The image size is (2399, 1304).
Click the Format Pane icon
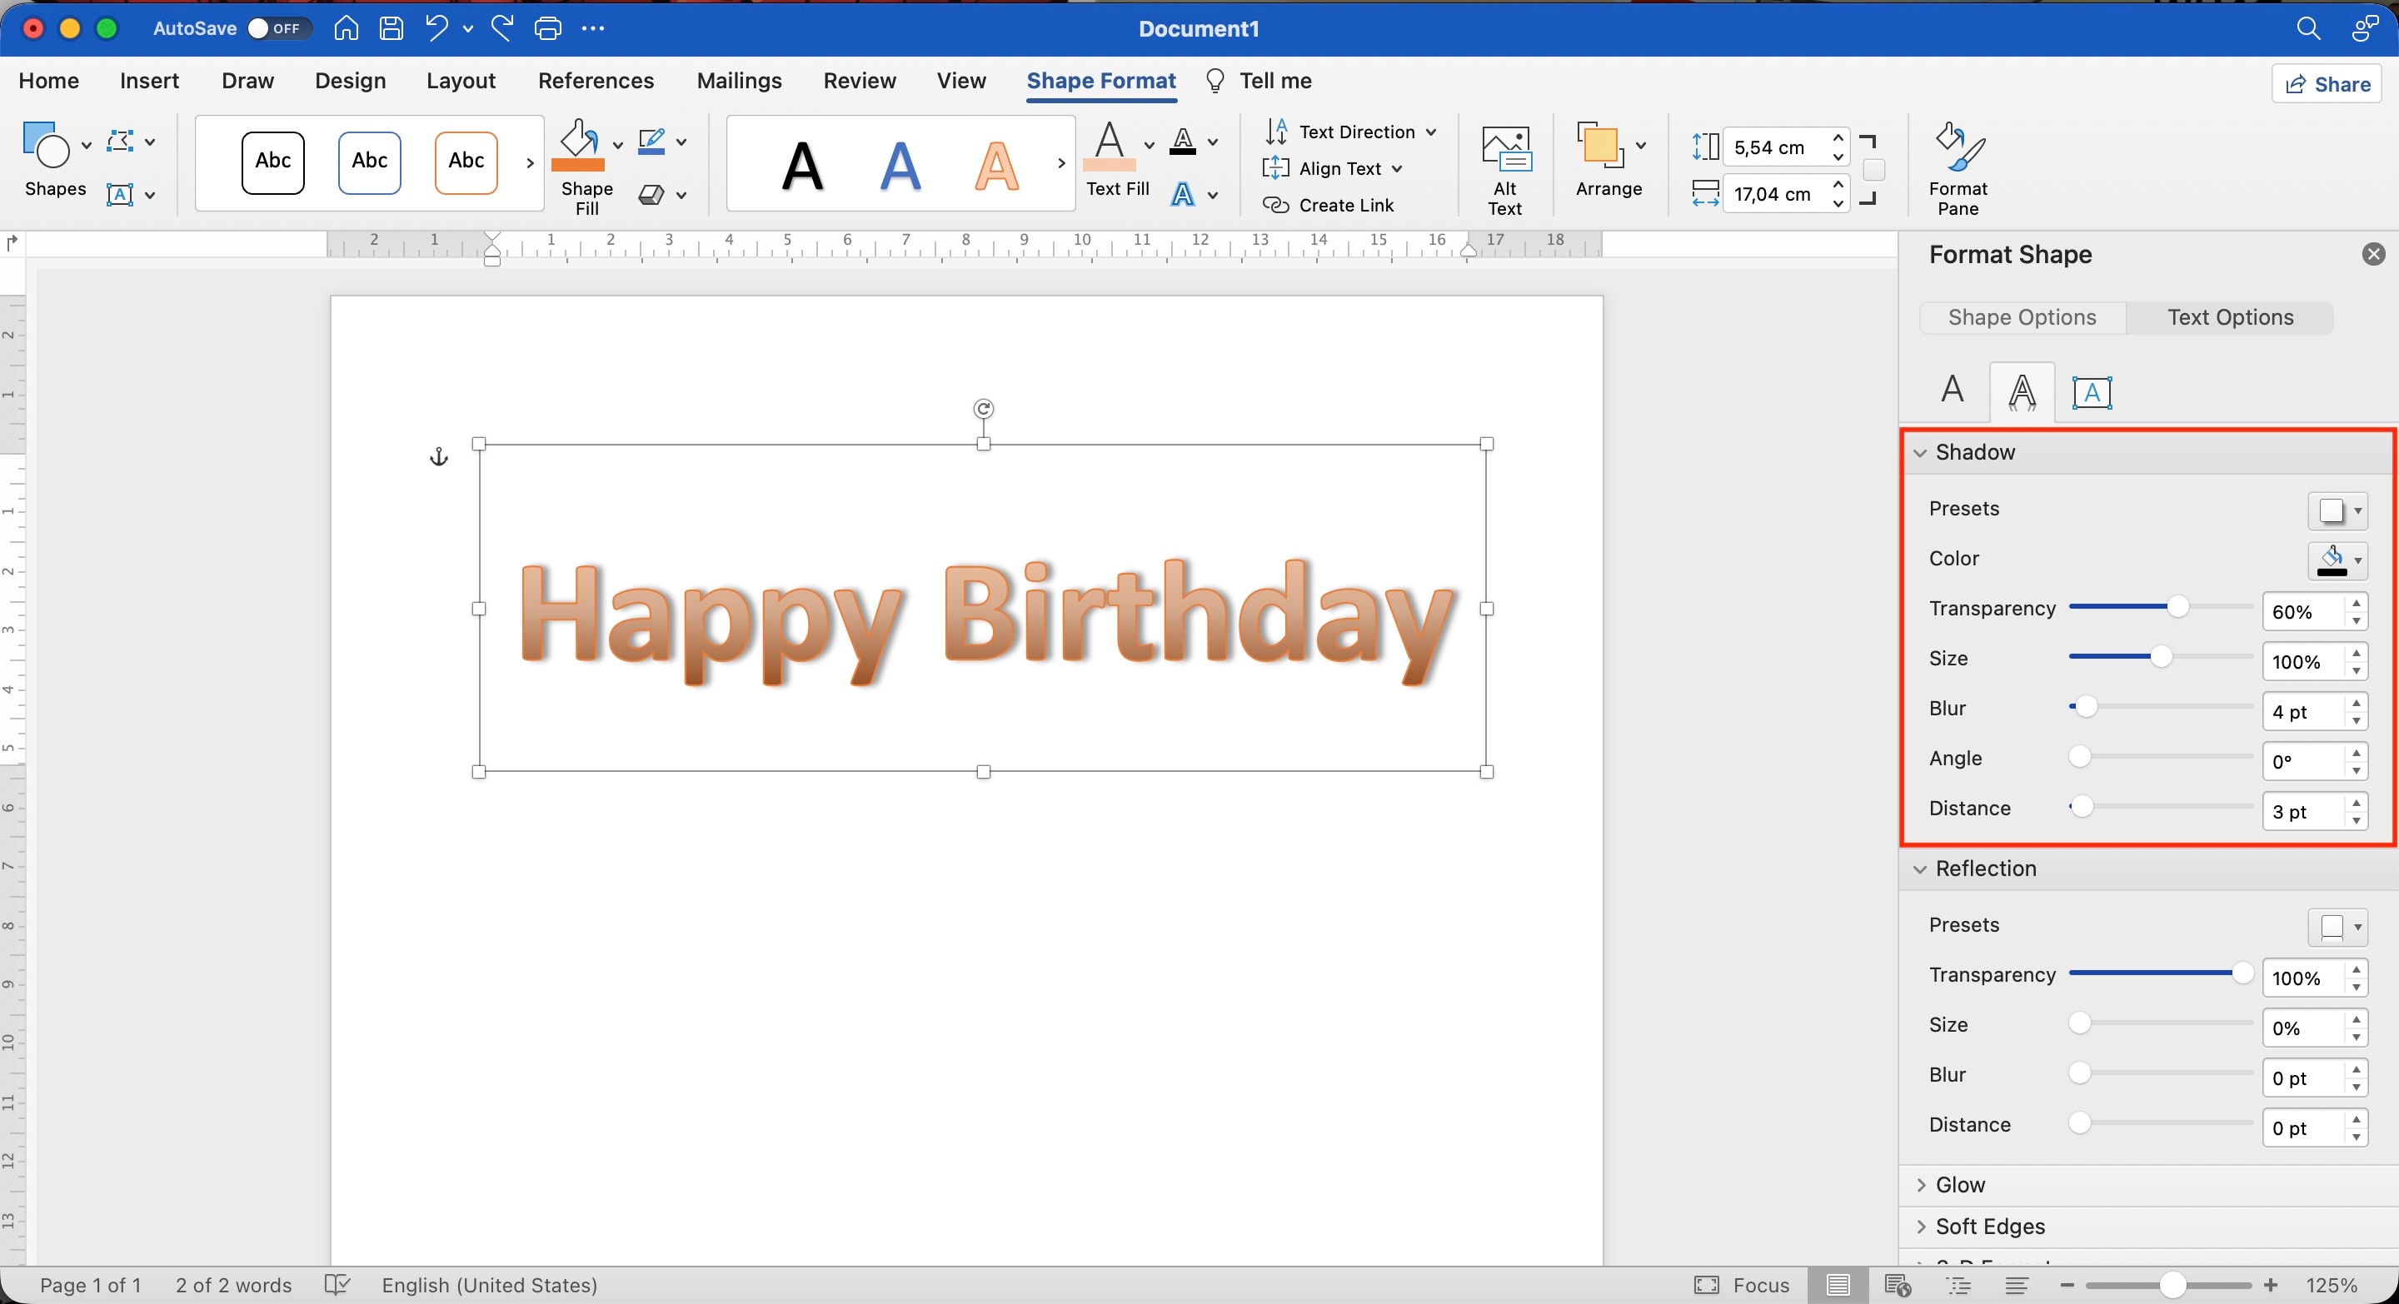point(1958,146)
